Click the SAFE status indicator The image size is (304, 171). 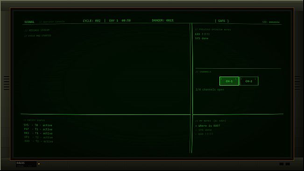coord(222,21)
